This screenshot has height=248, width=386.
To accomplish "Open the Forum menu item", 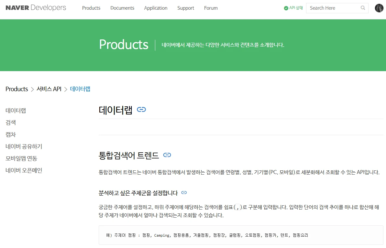I will 211,8.
